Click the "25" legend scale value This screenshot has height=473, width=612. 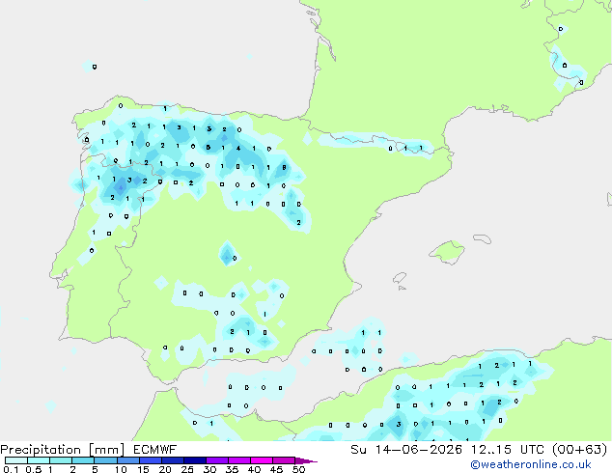click(x=187, y=469)
